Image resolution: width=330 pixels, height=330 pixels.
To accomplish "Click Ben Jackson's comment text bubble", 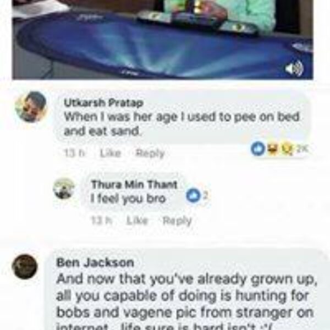I will tap(186, 290).
